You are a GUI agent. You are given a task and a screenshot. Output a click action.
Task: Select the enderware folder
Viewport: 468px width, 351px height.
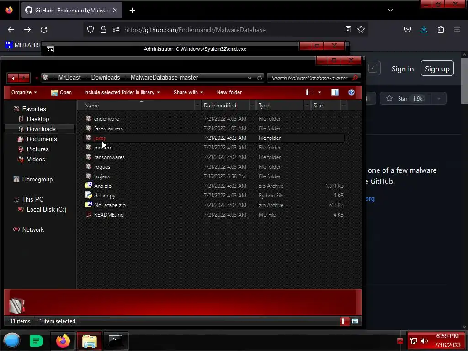106,119
